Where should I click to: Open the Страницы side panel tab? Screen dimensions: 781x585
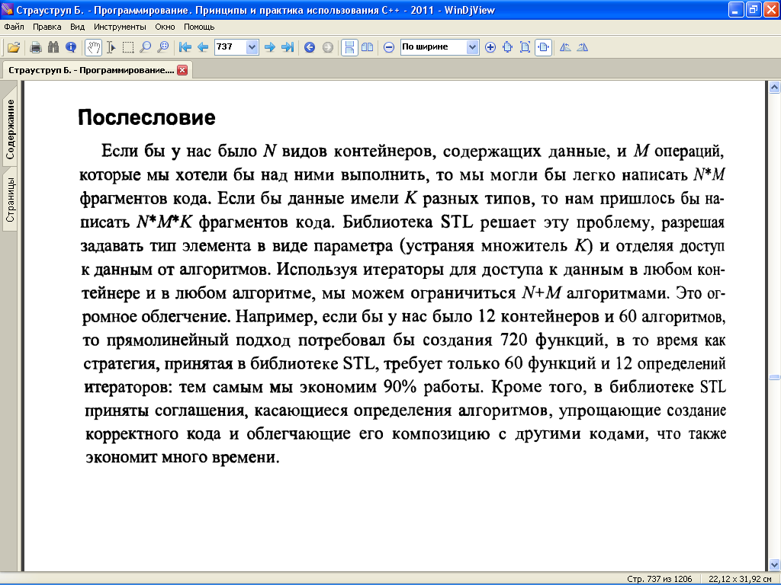(11, 198)
